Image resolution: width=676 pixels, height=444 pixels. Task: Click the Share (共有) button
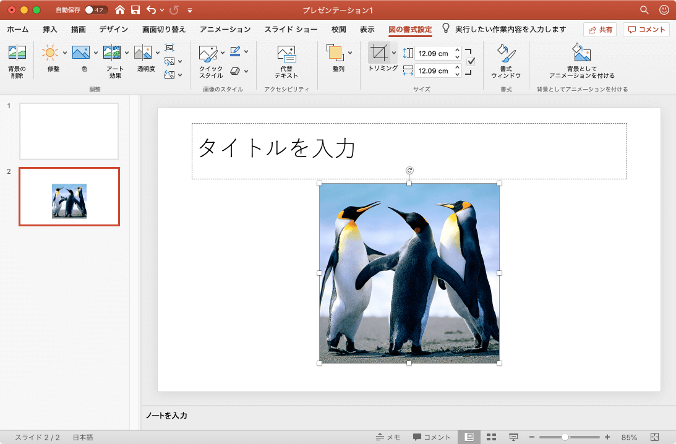[599, 30]
